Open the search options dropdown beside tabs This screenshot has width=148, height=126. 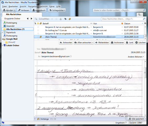[140, 15]
